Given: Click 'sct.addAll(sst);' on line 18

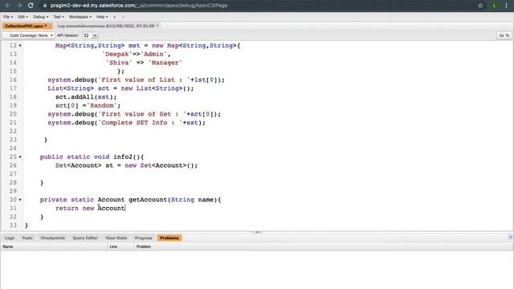Looking at the screenshot, I should 86,97.
